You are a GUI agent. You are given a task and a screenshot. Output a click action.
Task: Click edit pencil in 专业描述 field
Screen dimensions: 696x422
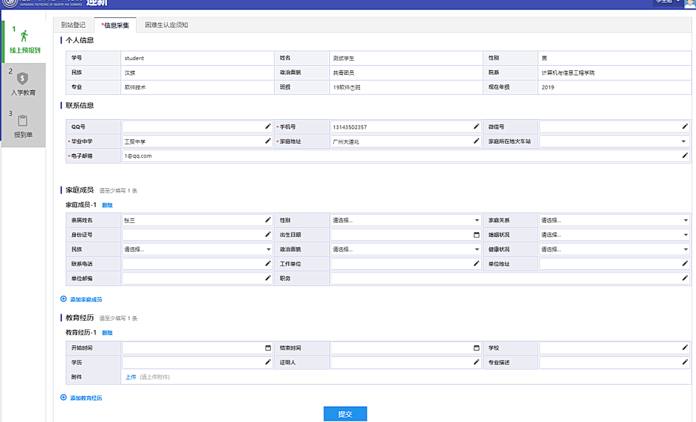pyautogui.click(x=685, y=362)
